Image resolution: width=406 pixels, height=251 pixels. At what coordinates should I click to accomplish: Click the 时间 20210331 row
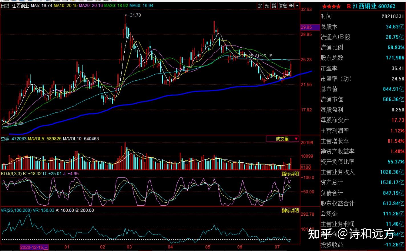coord(362,17)
